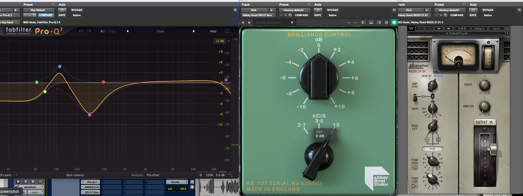Undo in the Waves REDD toolbar
Screen dimensions: 523x196
420,28
